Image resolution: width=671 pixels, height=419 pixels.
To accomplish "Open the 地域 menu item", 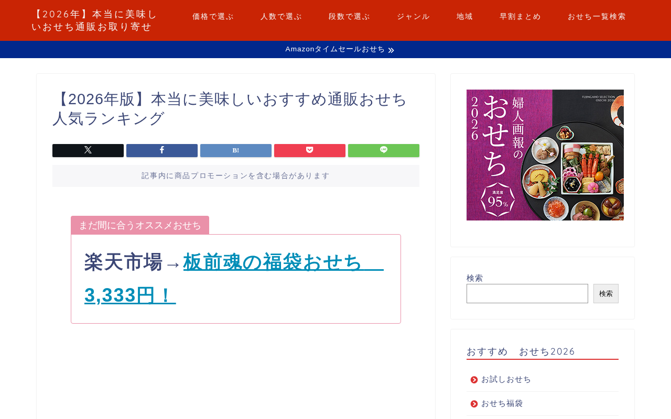I will [x=464, y=17].
